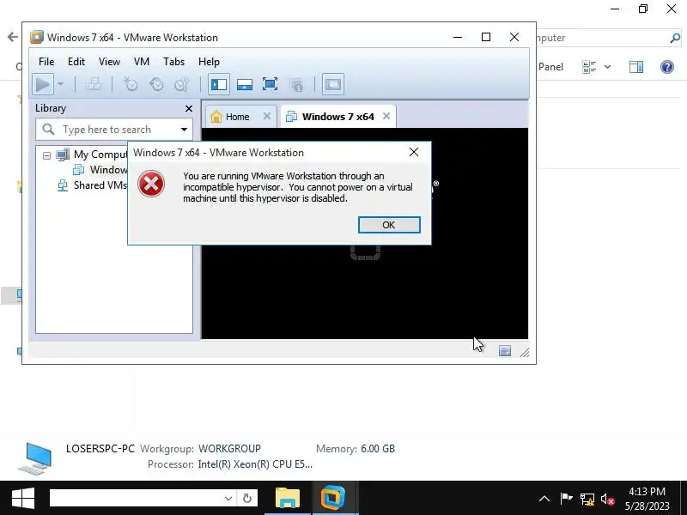Revert the VM to previous snapshot
Screen dimensions: 687x515
tap(156, 84)
